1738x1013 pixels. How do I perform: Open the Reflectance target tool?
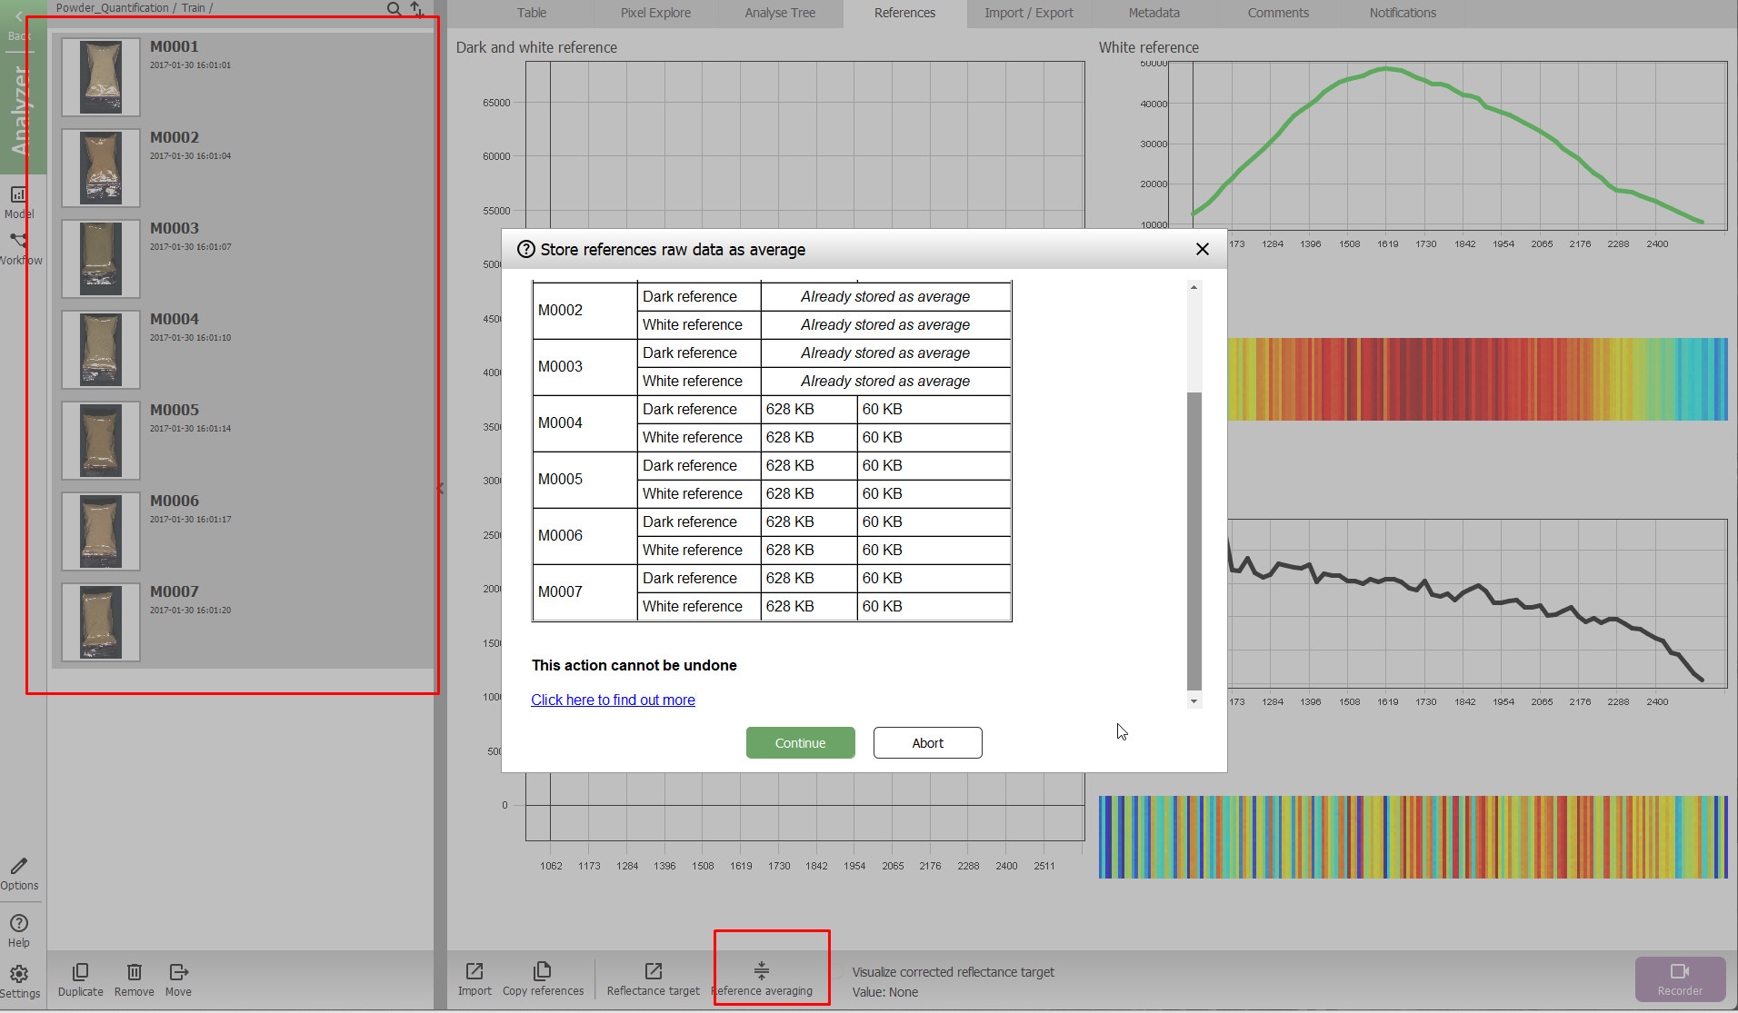pos(653,971)
